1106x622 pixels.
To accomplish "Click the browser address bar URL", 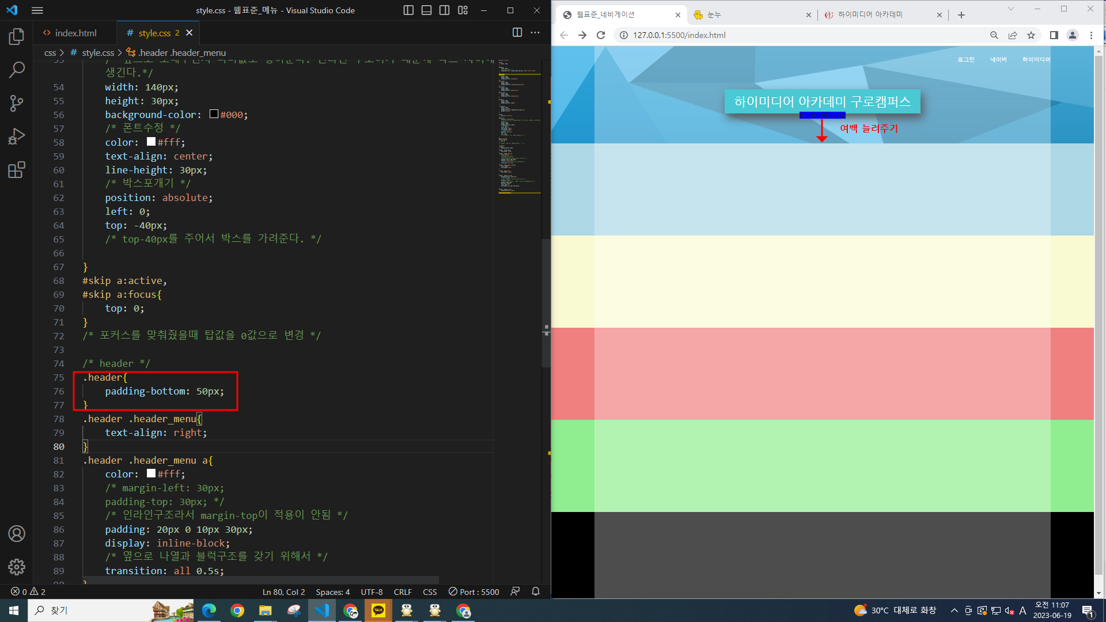I will pyautogui.click(x=679, y=35).
